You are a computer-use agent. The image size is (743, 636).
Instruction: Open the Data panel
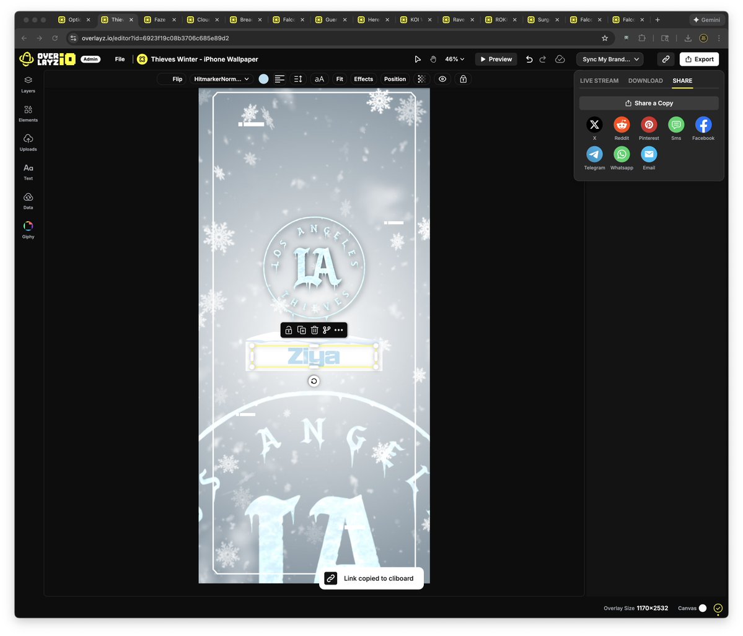coord(28,201)
